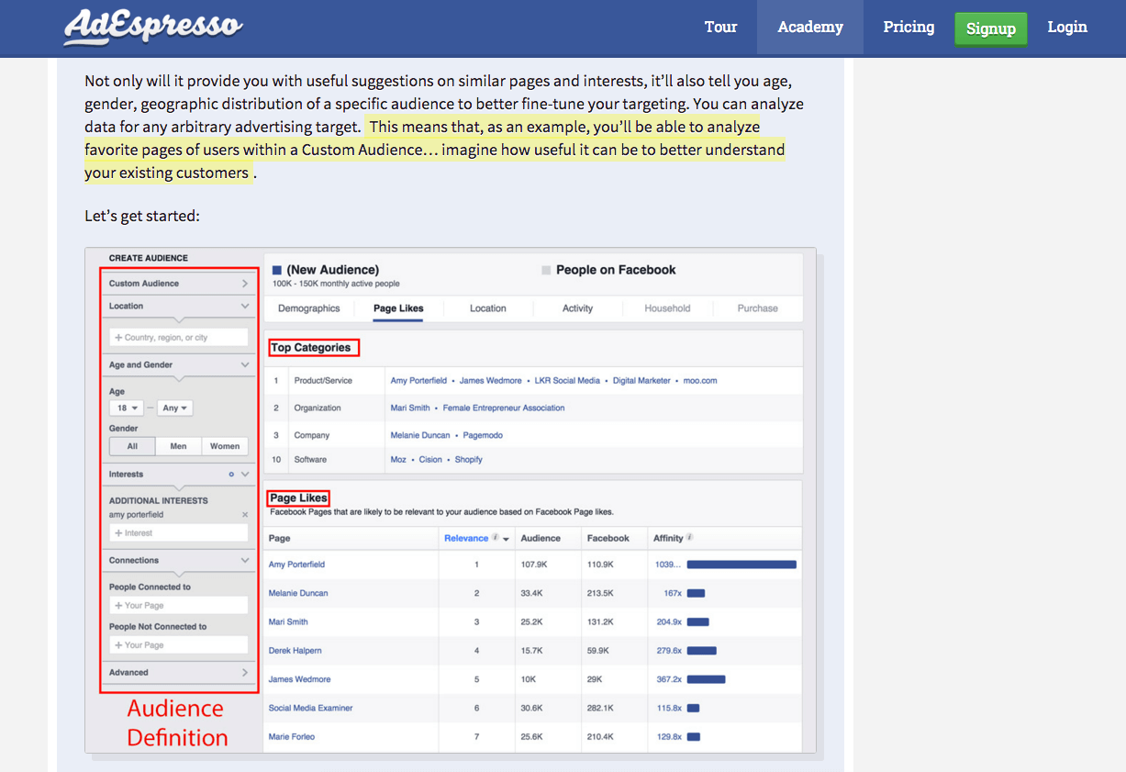1126x772 pixels.
Task: Open the Academy menu item
Action: click(x=810, y=27)
